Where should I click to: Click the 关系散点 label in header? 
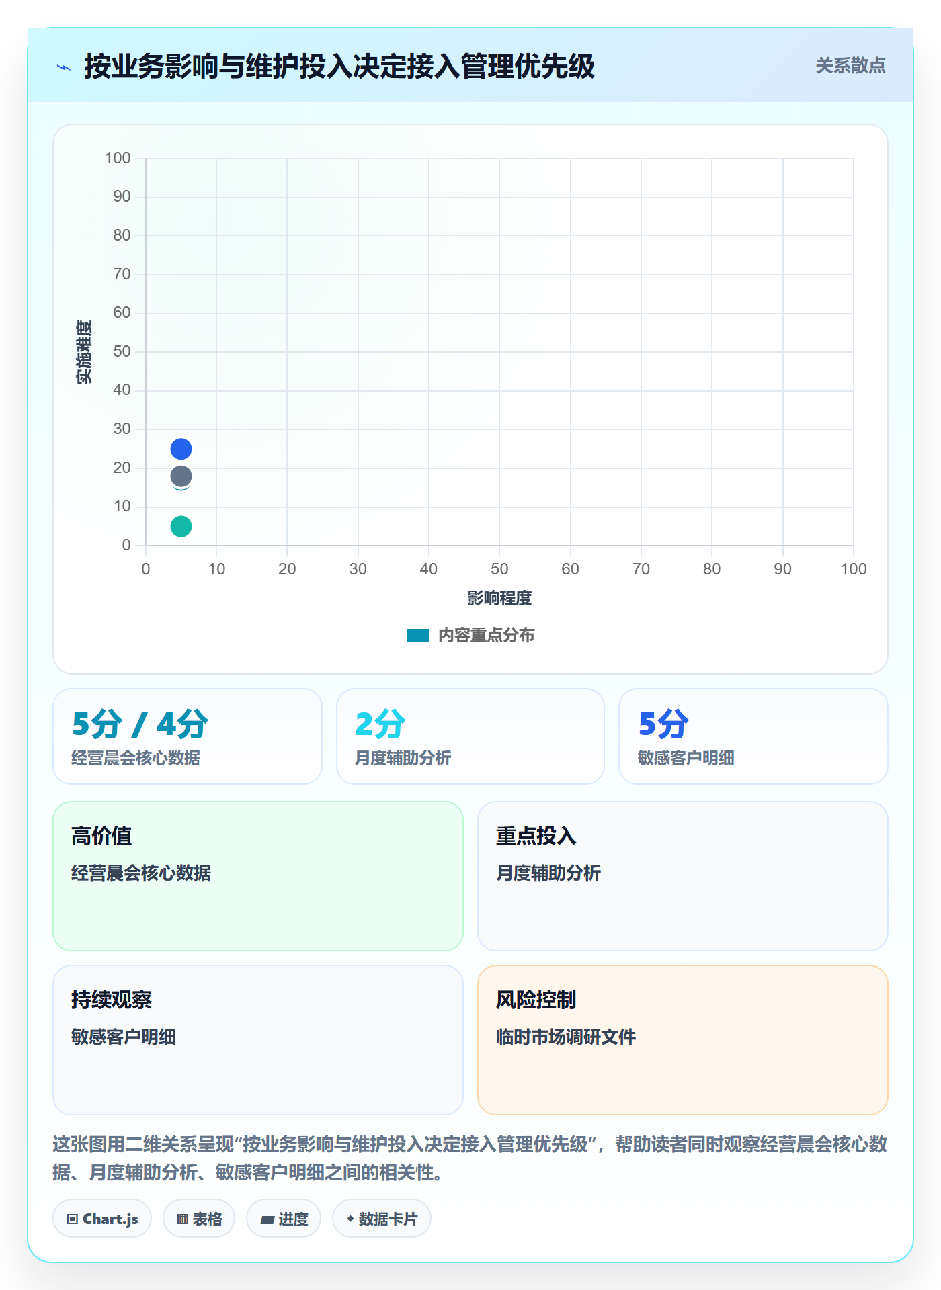point(850,66)
